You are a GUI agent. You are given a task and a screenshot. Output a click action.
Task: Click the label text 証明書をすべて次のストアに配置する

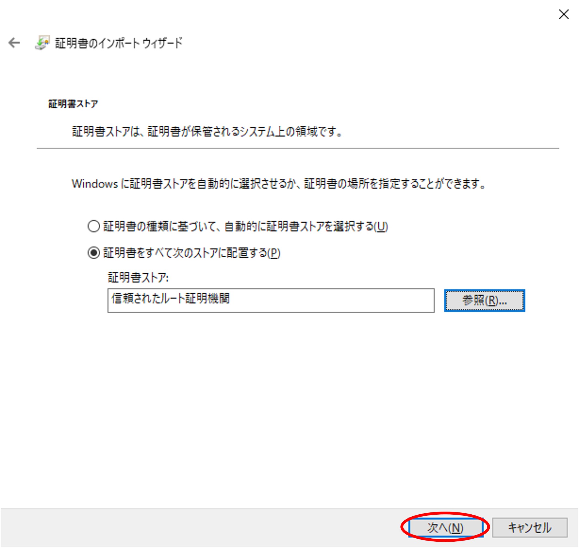pyautogui.click(x=192, y=253)
